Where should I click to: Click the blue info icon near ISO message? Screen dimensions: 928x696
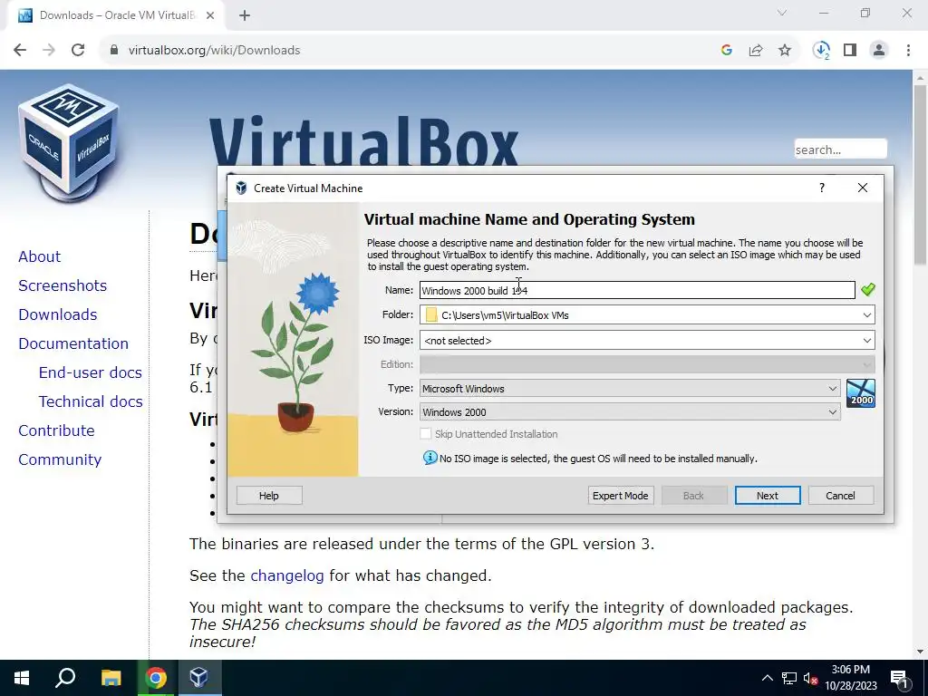(x=430, y=458)
